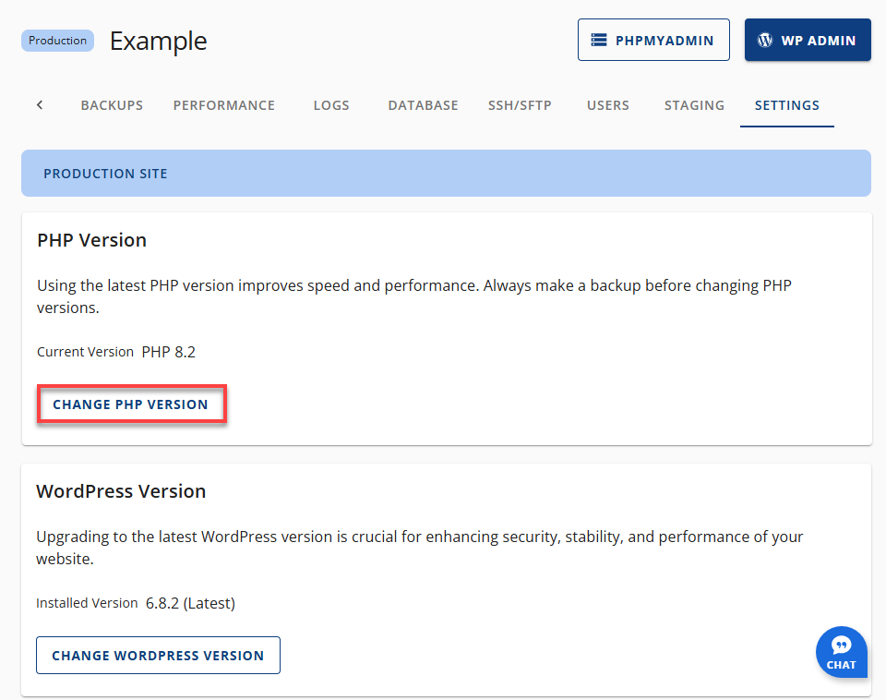
Task: Click the Production badge near Example
Action: (x=57, y=40)
